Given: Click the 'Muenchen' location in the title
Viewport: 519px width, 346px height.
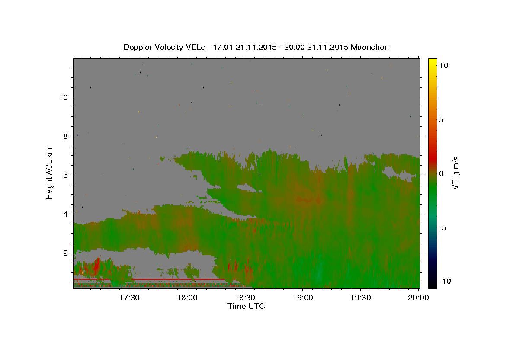Looking at the screenshot, I should 370,47.
